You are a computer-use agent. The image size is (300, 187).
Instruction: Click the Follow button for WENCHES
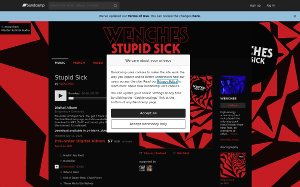pos(233,106)
